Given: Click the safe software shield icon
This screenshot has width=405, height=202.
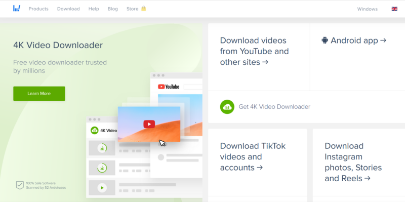Looking at the screenshot, I should (20, 185).
